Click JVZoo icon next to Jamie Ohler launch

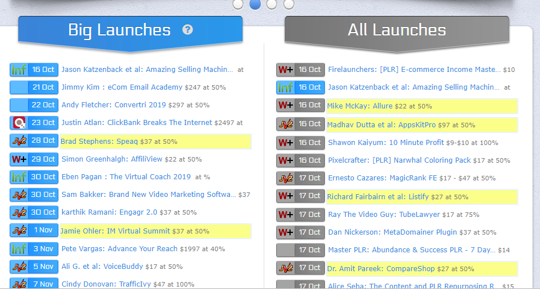(x=19, y=230)
